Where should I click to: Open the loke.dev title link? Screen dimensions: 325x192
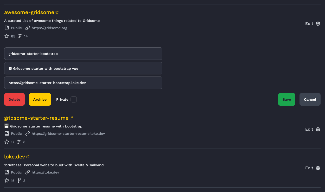click(x=15, y=157)
